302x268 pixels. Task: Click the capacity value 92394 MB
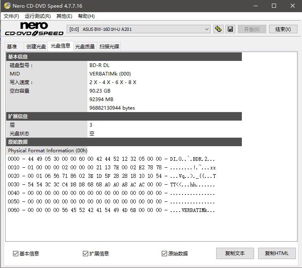click(x=101, y=99)
